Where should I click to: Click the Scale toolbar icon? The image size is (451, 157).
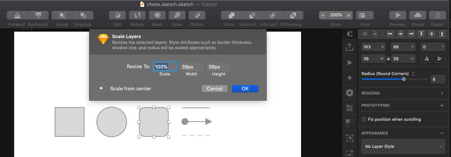tap(177, 15)
